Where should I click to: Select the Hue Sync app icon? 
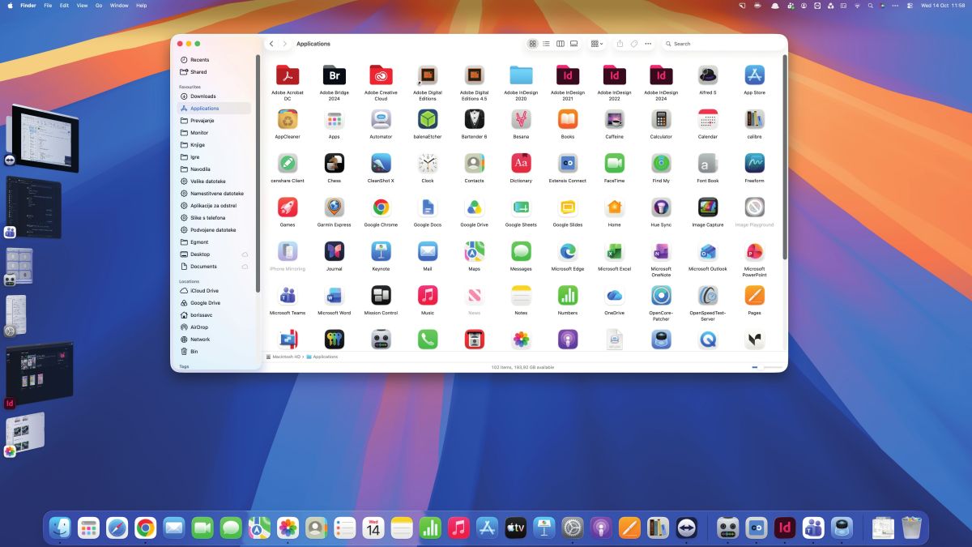661,207
